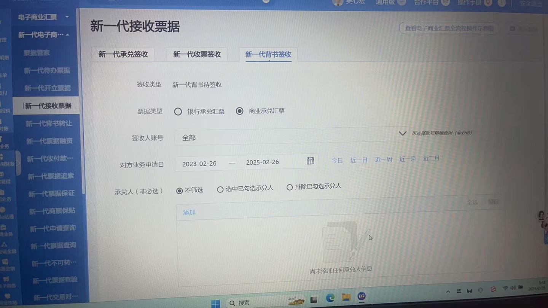Image resolution: width=548 pixels, height=308 pixels.
Task: Choose the 不筛选 acceptor option
Action: click(x=180, y=191)
